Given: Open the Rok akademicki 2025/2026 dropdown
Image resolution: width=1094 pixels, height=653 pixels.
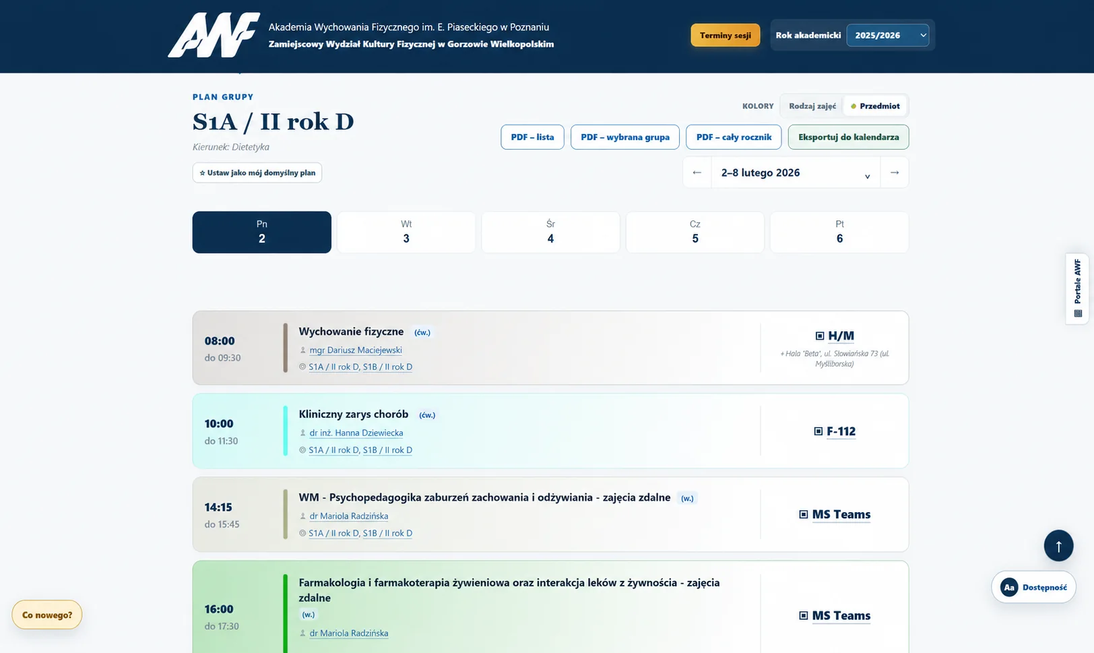Looking at the screenshot, I should [x=887, y=35].
